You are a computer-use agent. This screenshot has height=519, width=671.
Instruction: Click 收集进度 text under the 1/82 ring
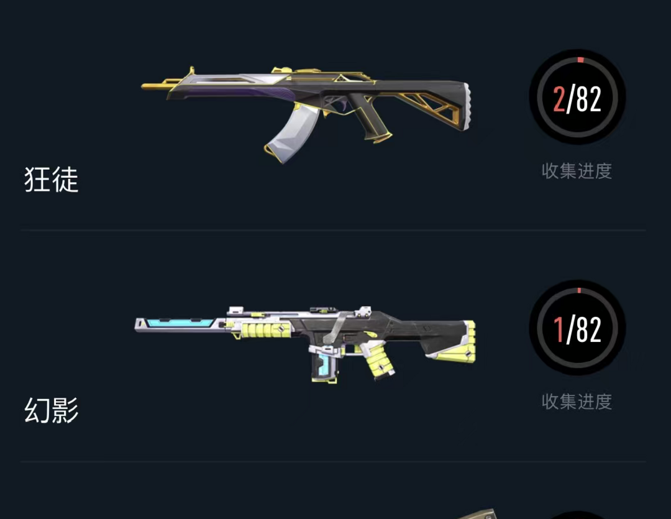coord(577,402)
